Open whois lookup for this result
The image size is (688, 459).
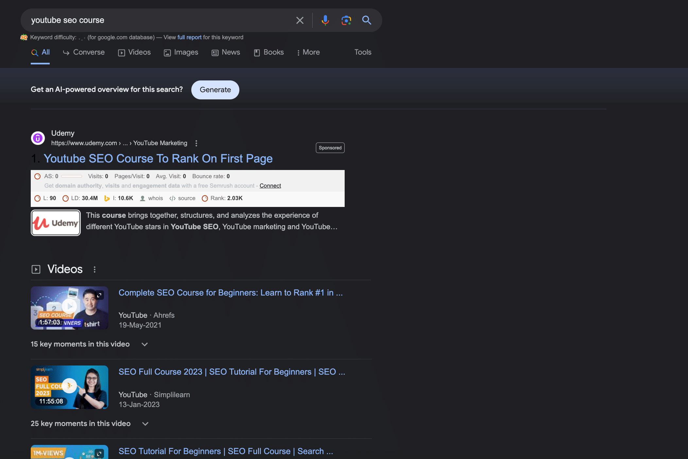pyautogui.click(x=151, y=198)
